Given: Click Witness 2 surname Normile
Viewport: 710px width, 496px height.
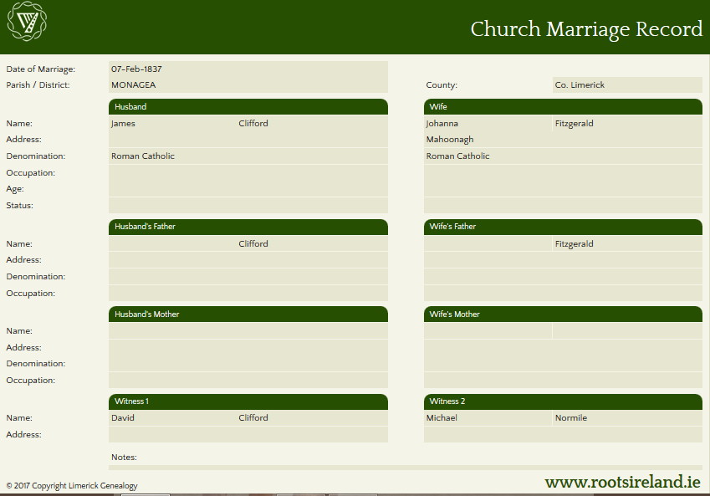Looking at the screenshot, I should coord(571,417).
